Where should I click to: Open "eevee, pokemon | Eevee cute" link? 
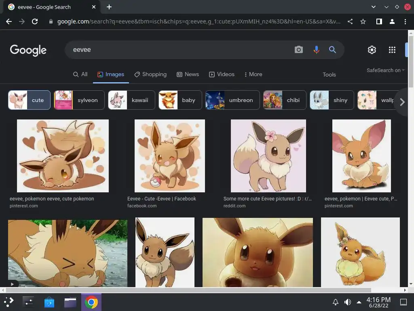point(361,198)
